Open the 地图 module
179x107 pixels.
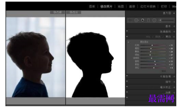pyautogui.click(x=121, y=7)
